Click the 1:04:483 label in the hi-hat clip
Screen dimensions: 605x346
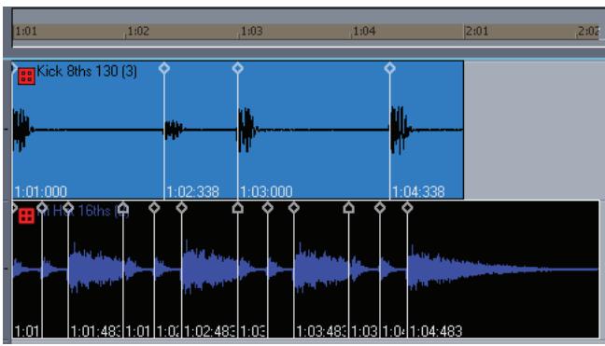[436, 331]
